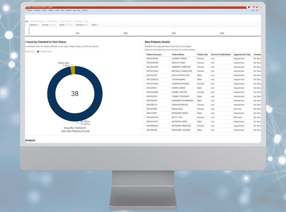Open Chat Now from the menu bar
Viewport: 286px width, 212px height.
[85, 10]
